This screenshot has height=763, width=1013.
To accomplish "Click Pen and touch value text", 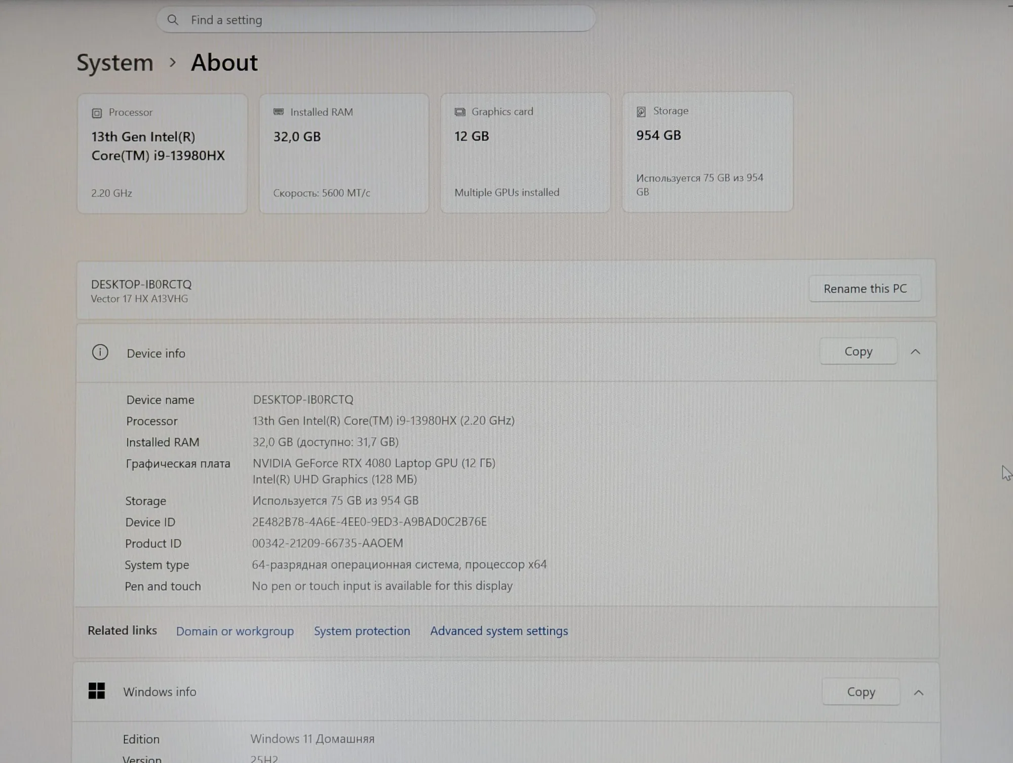I will [x=382, y=586].
